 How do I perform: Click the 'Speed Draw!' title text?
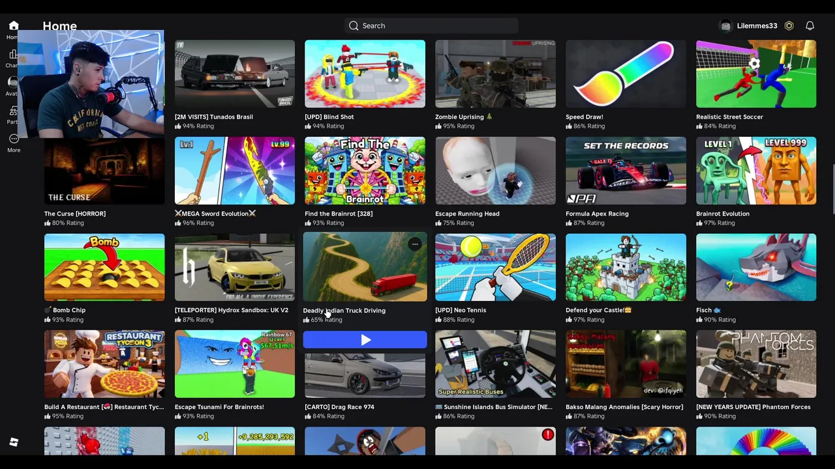coord(584,117)
